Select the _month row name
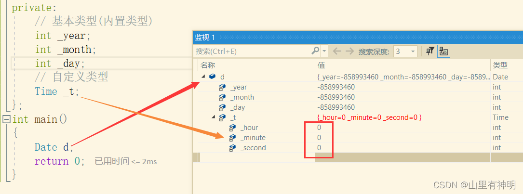523x194 pixels. click(x=242, y=97)
